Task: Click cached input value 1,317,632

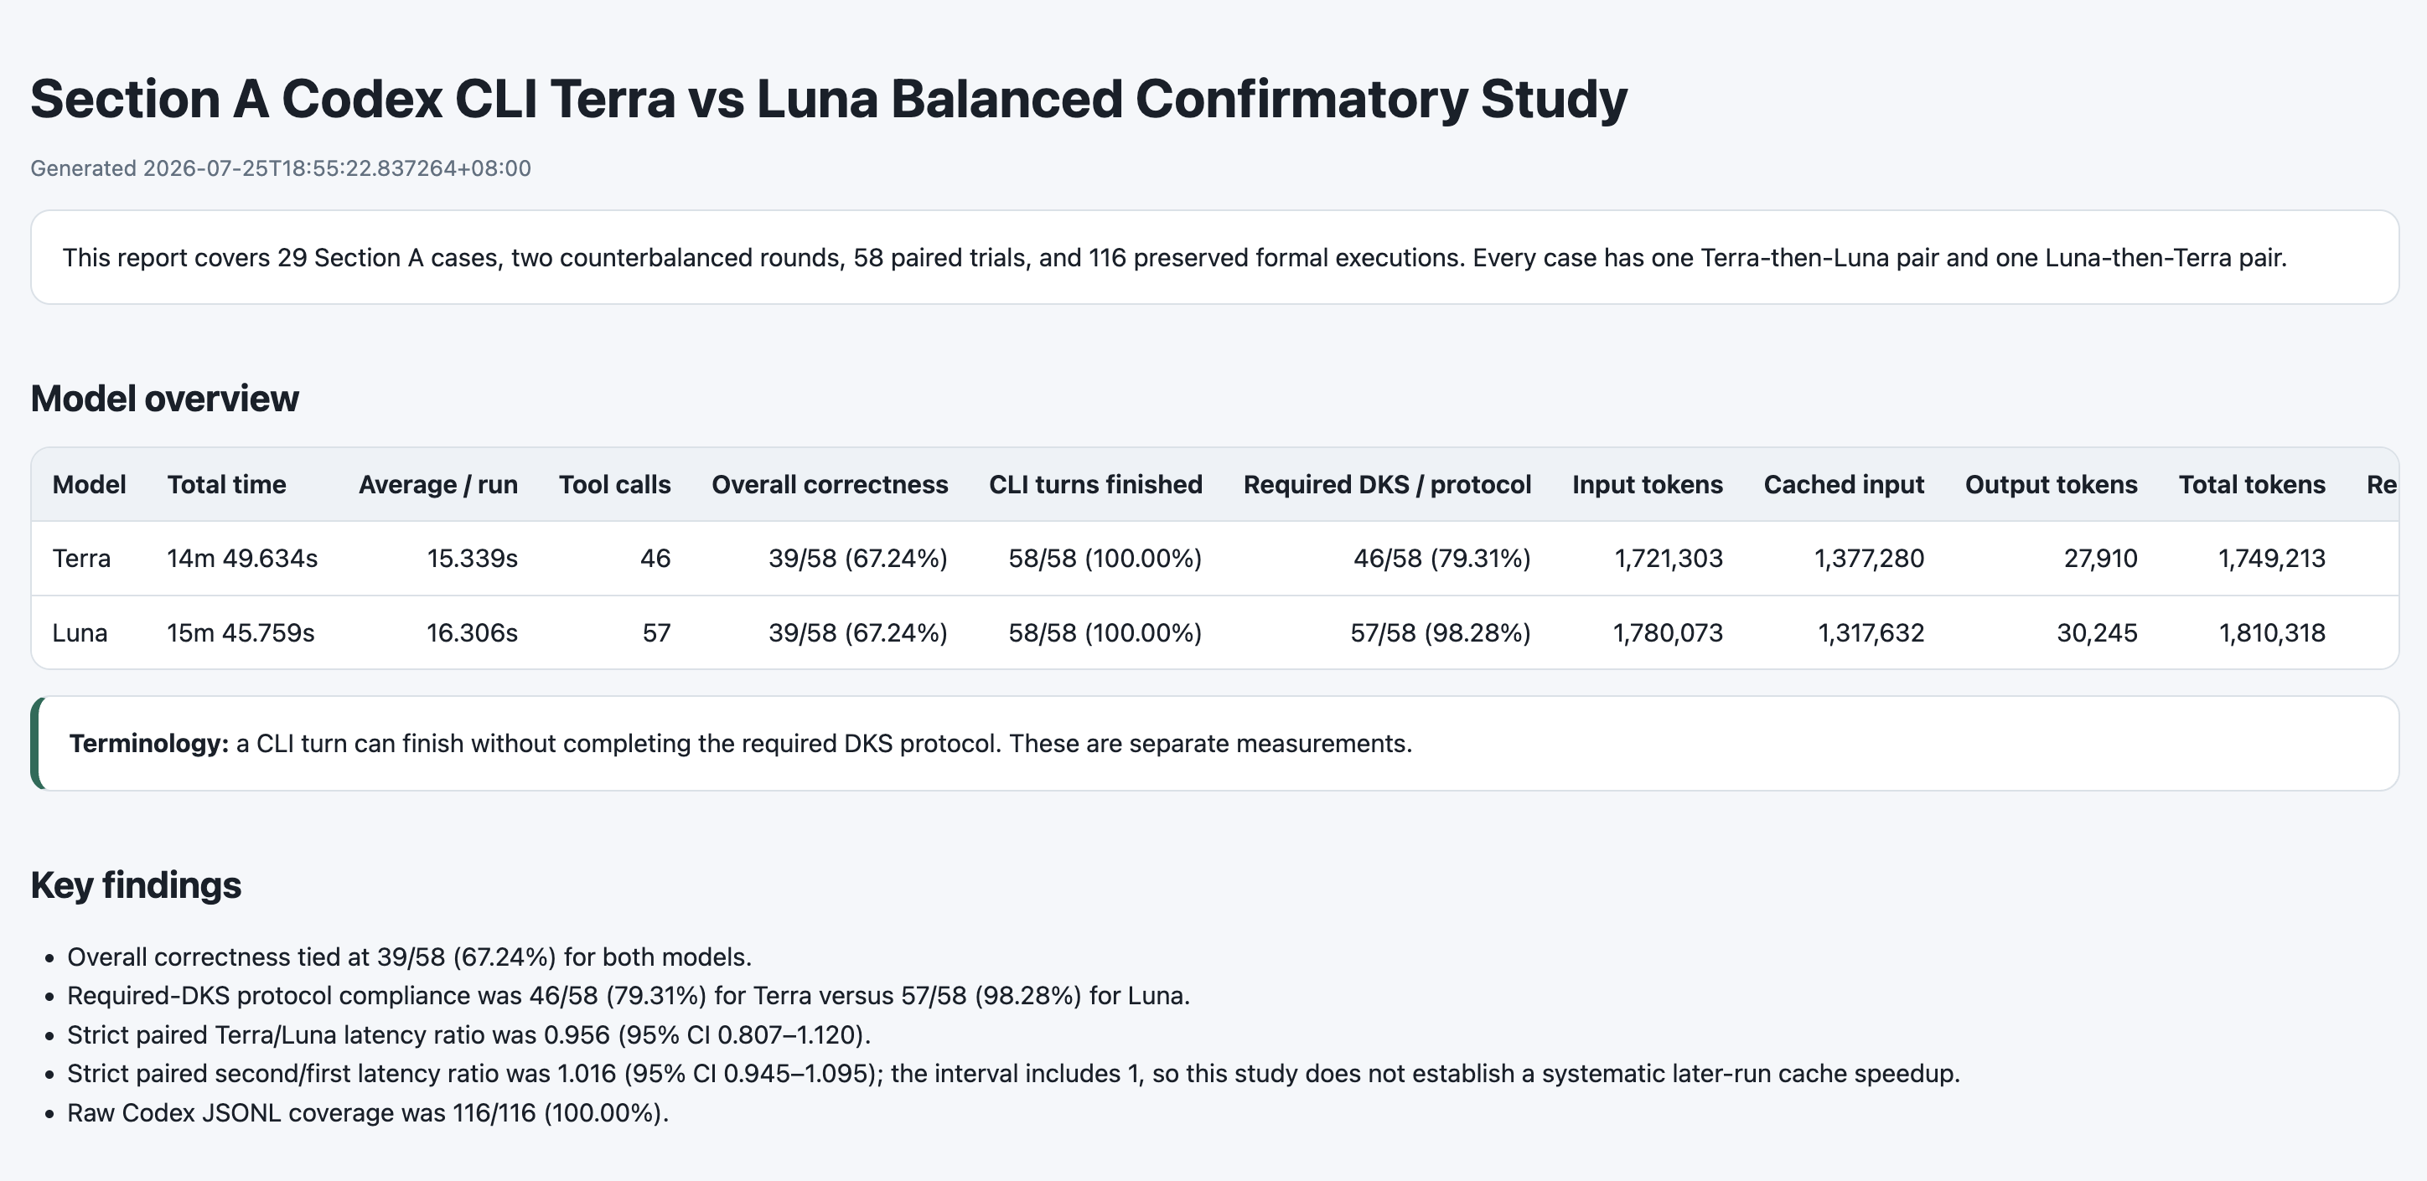Action: tap(1871, 633)
